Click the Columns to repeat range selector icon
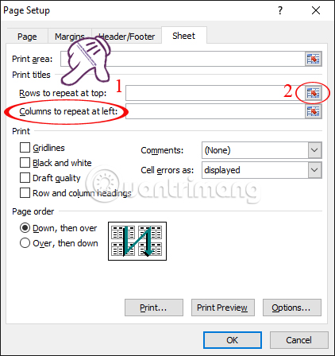 pos(314,111)
